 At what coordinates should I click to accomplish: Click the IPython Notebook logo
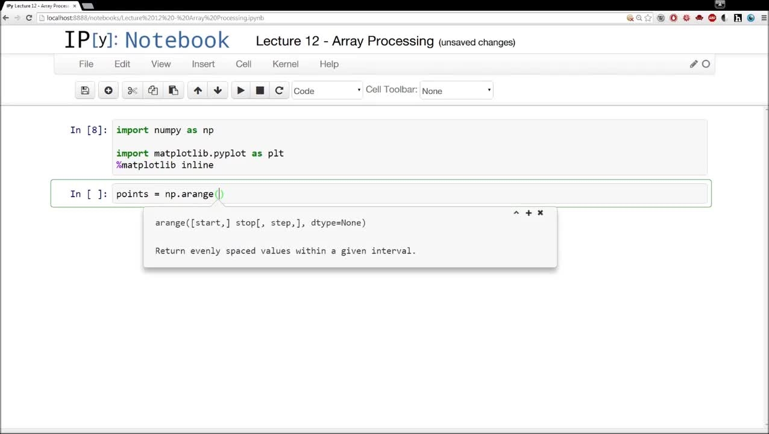(146, 40)
